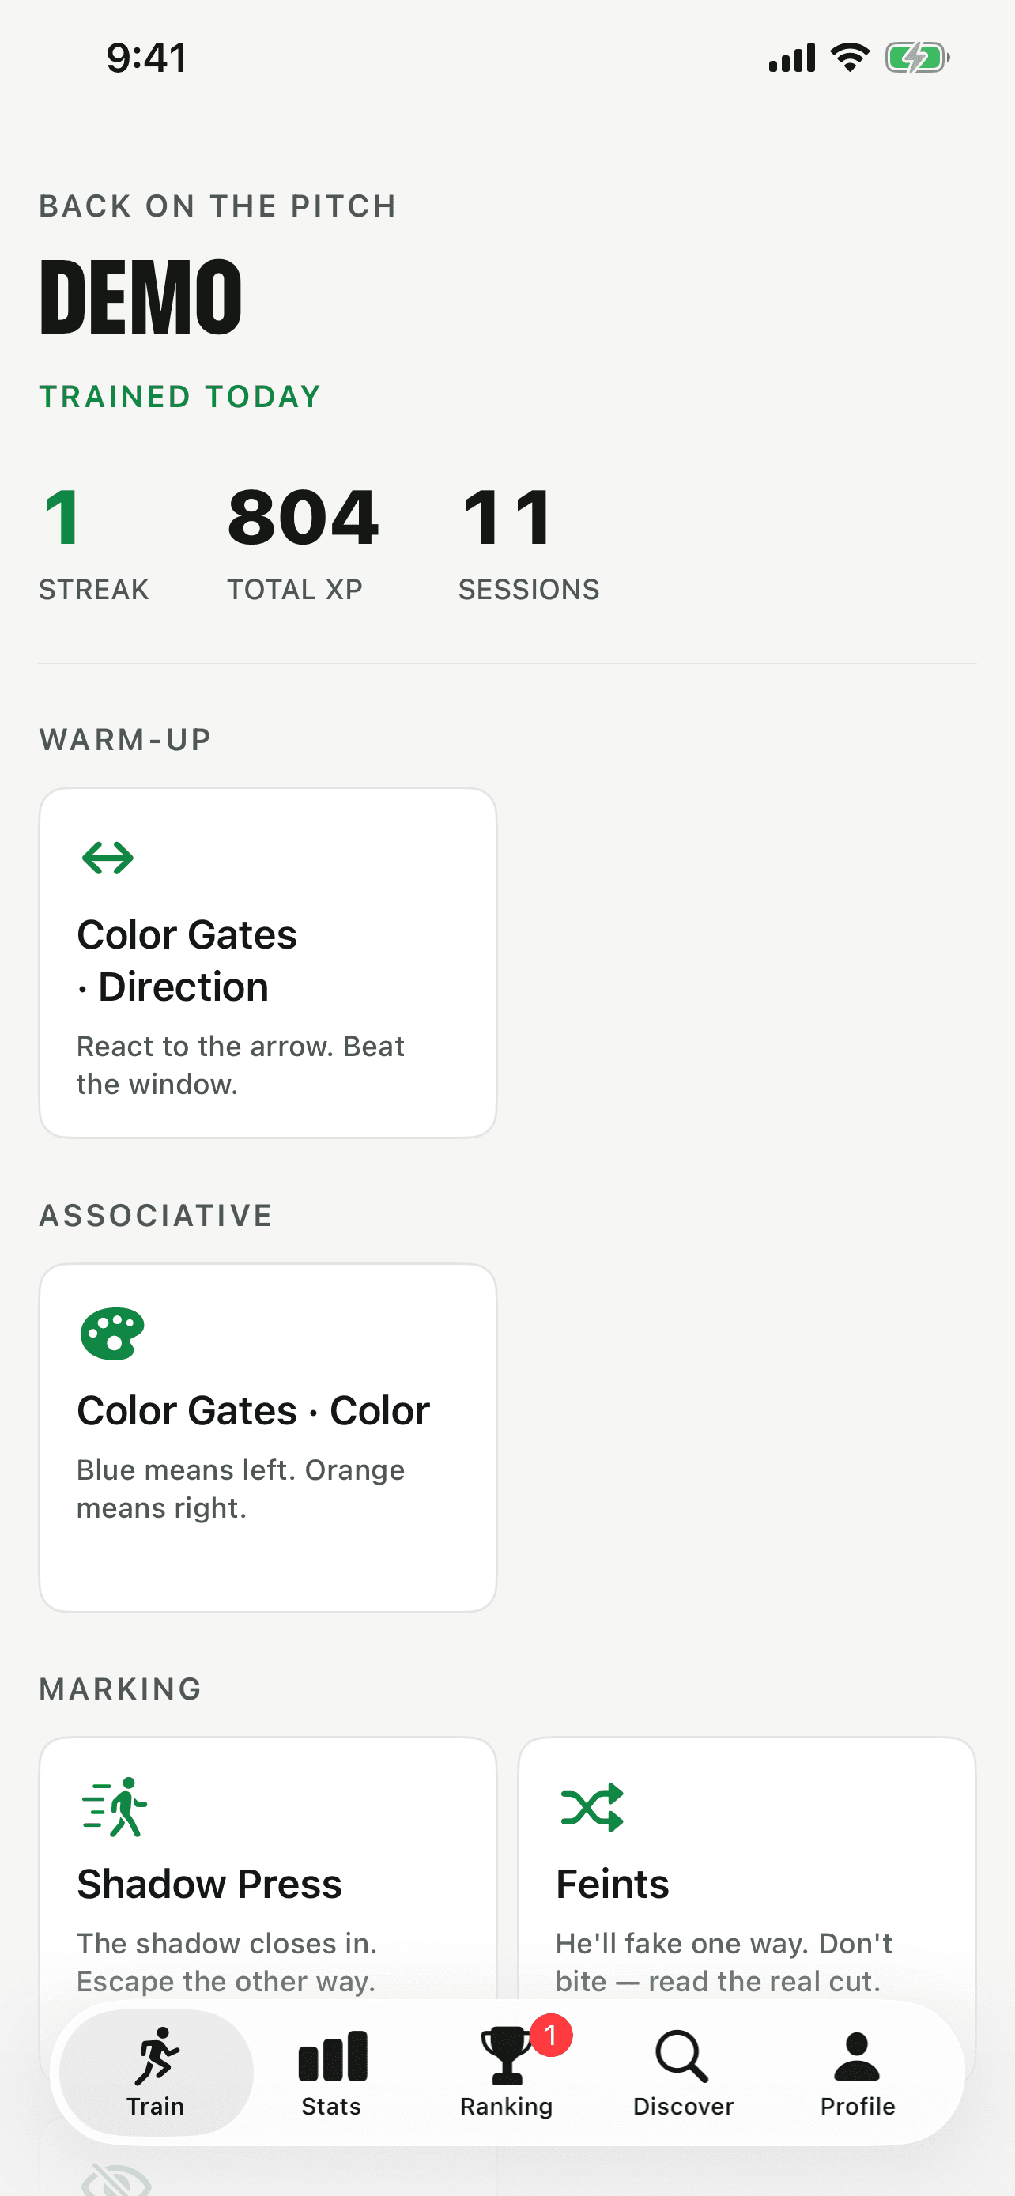Image resolution: width=1015 pixels, height=2196 pixels.
Task: Tap the streak counter showing 1
Action: (x=94, y=542)
